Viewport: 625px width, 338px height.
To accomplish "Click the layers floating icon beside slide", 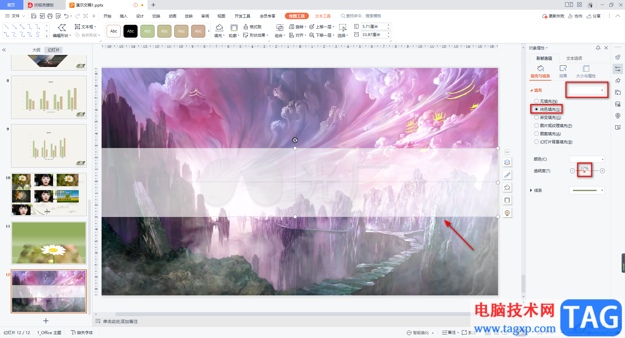I will (x=507, y=162).
